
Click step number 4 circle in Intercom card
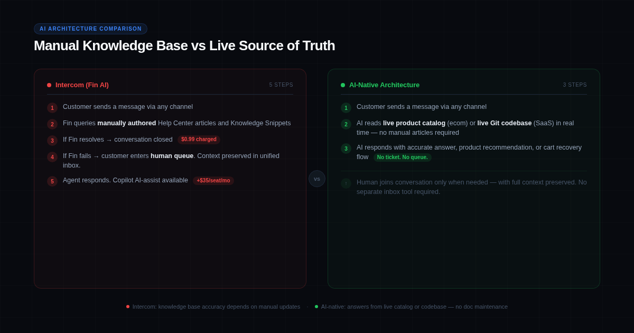point(52,157)
